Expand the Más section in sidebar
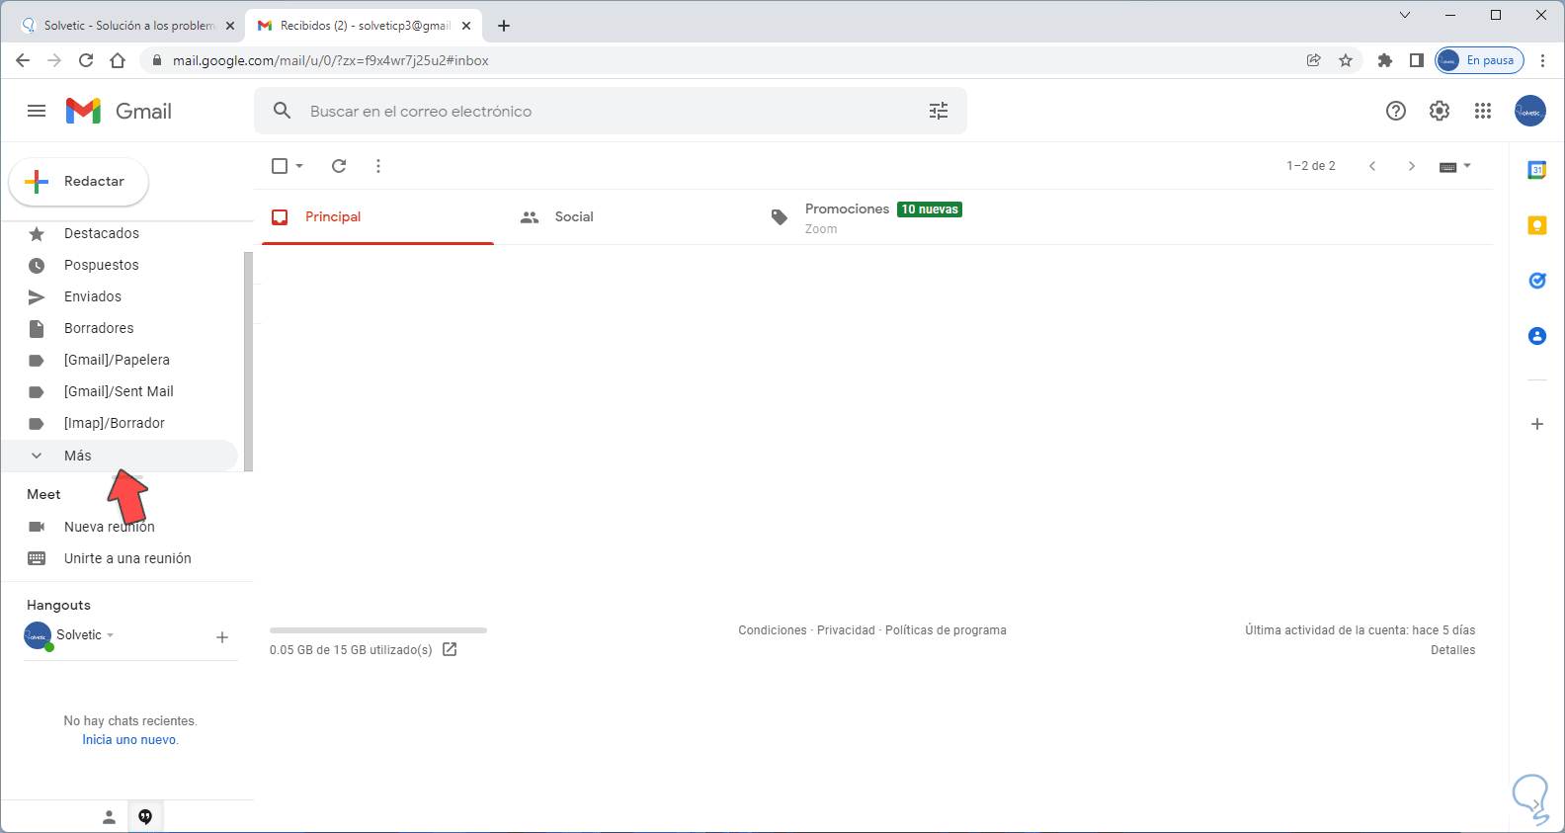Image resolution: width=1565 pixels, height=833 pixels. 120,456
